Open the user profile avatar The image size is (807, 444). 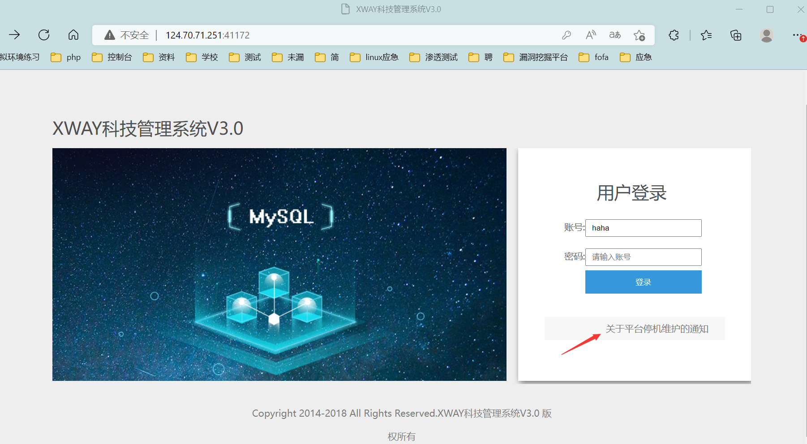pyautogui.click(x=767, y=35)
